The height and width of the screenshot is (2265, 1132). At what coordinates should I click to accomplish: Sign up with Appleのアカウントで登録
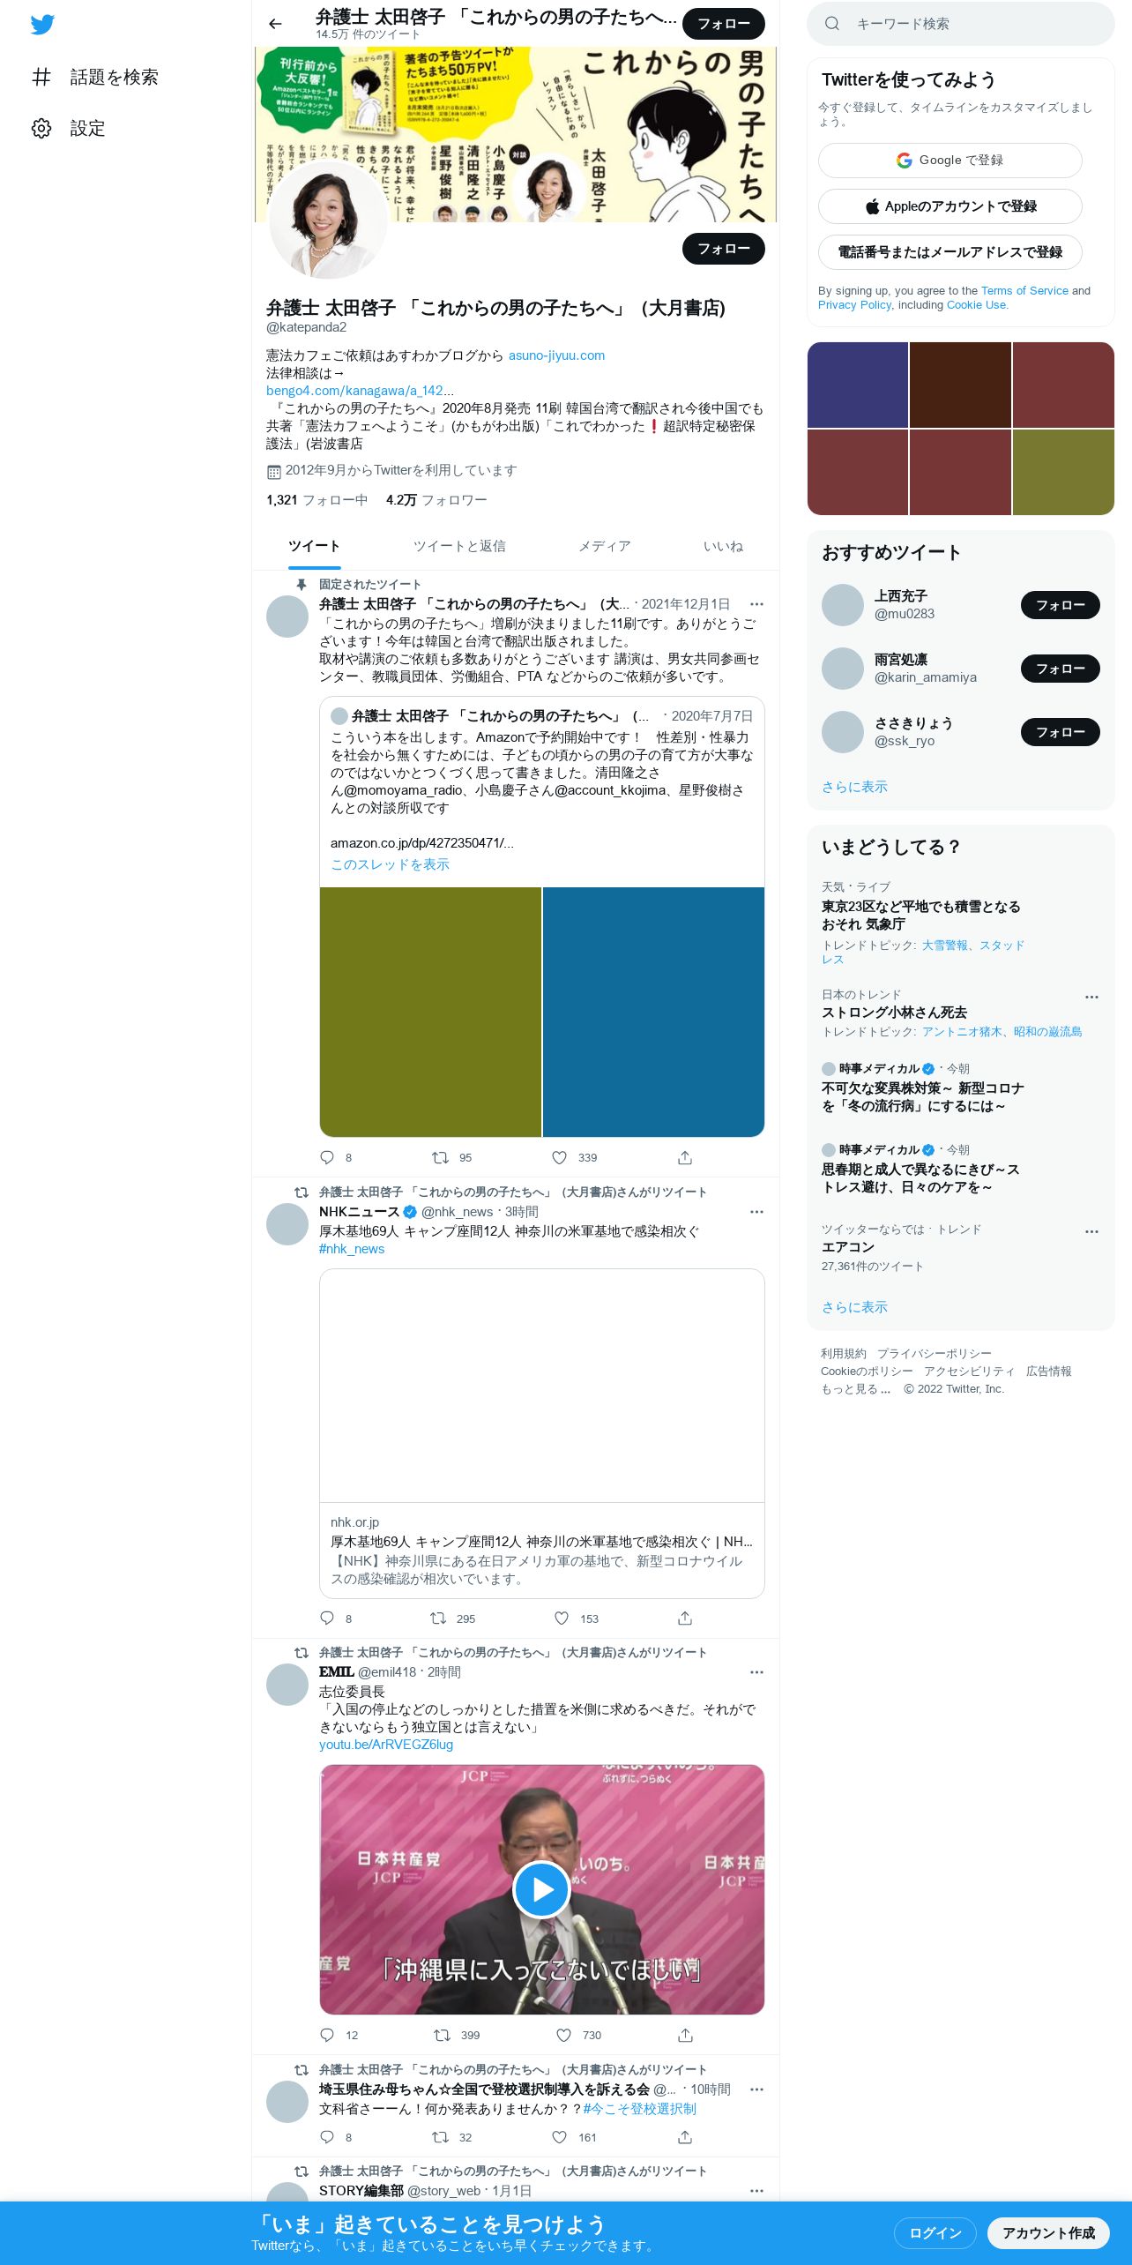pyautogui.click(x=950, y=206)
